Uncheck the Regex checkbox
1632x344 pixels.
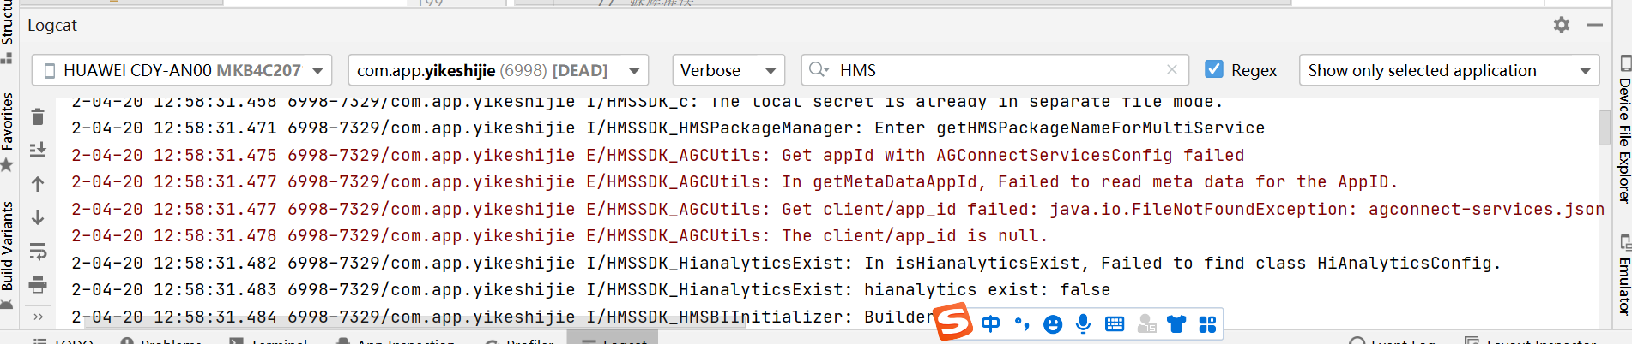1214,69
